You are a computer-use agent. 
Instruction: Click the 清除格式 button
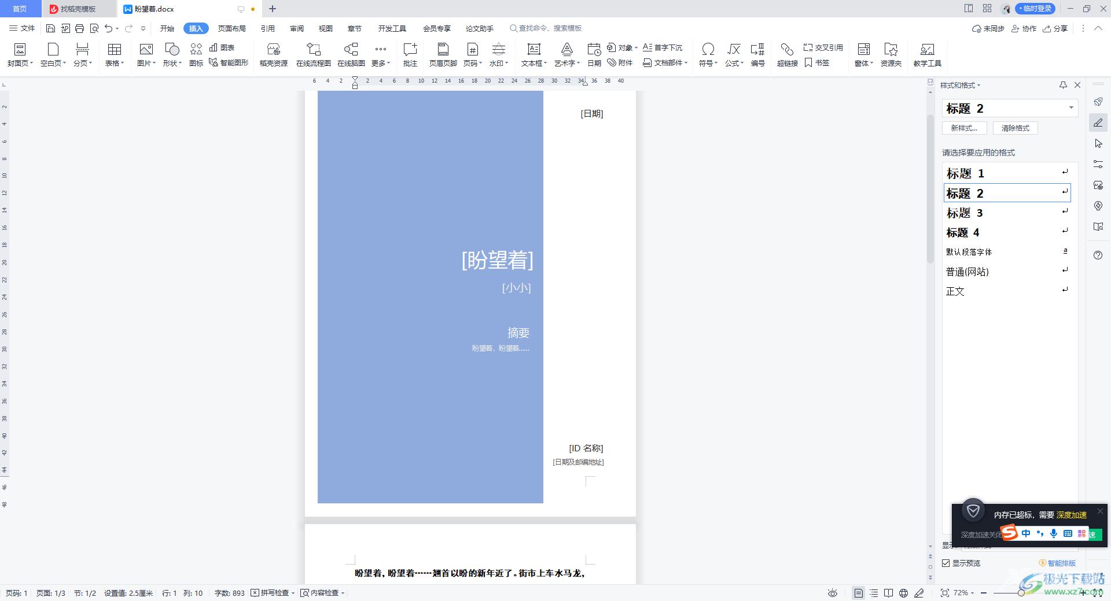[x=1015, y=128]
